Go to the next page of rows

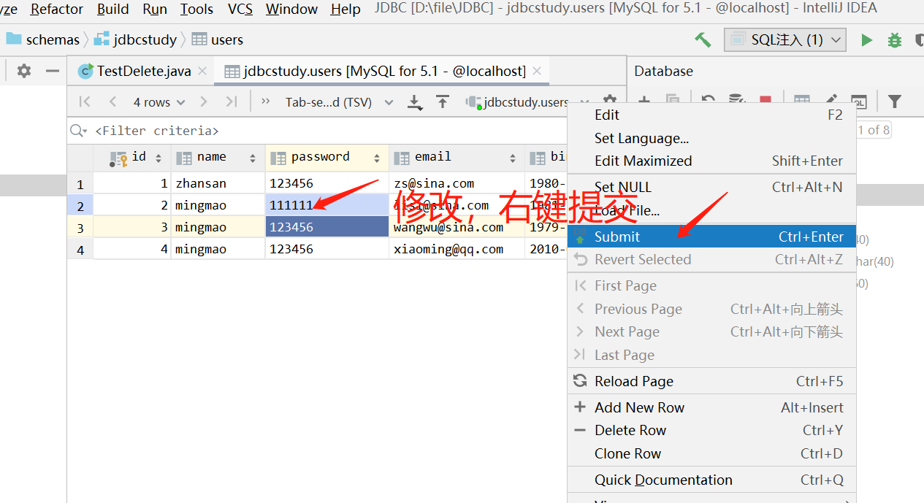coord(204,101)
